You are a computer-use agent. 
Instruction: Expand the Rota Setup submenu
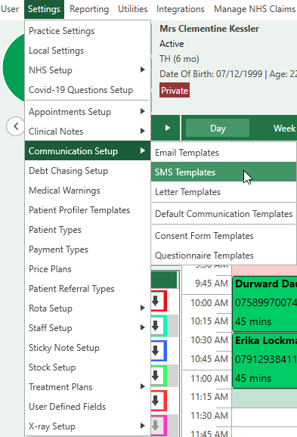88,308
